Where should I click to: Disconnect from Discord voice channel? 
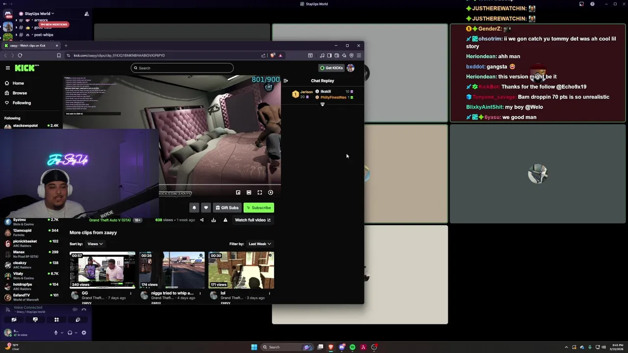coord(84,309)
